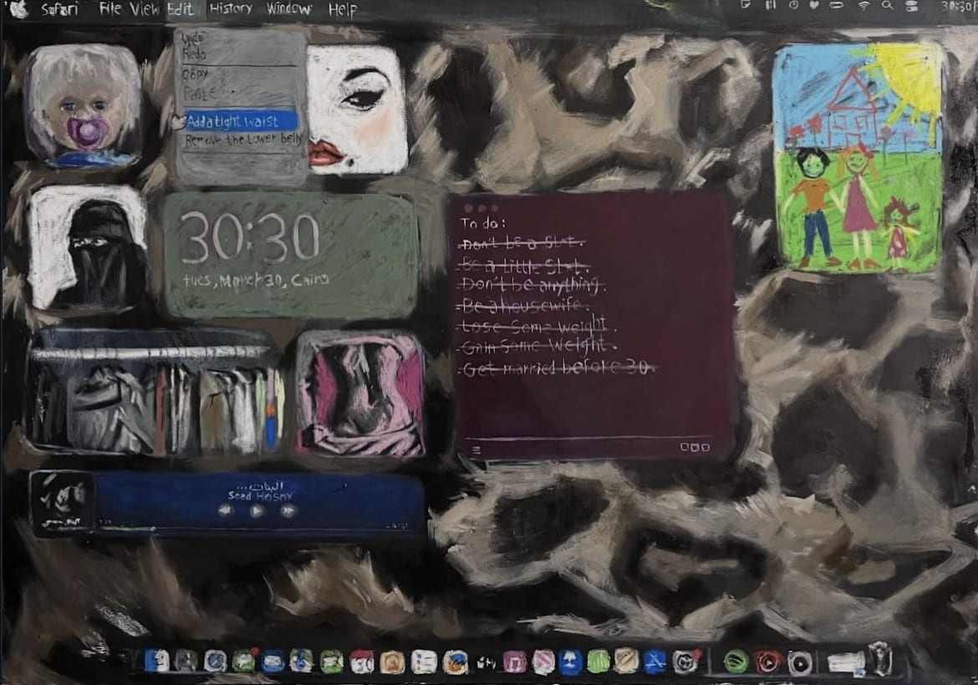Click "Get married before 30" to-do item
Screen dimensions: 978x685
[x=557, y=368]
